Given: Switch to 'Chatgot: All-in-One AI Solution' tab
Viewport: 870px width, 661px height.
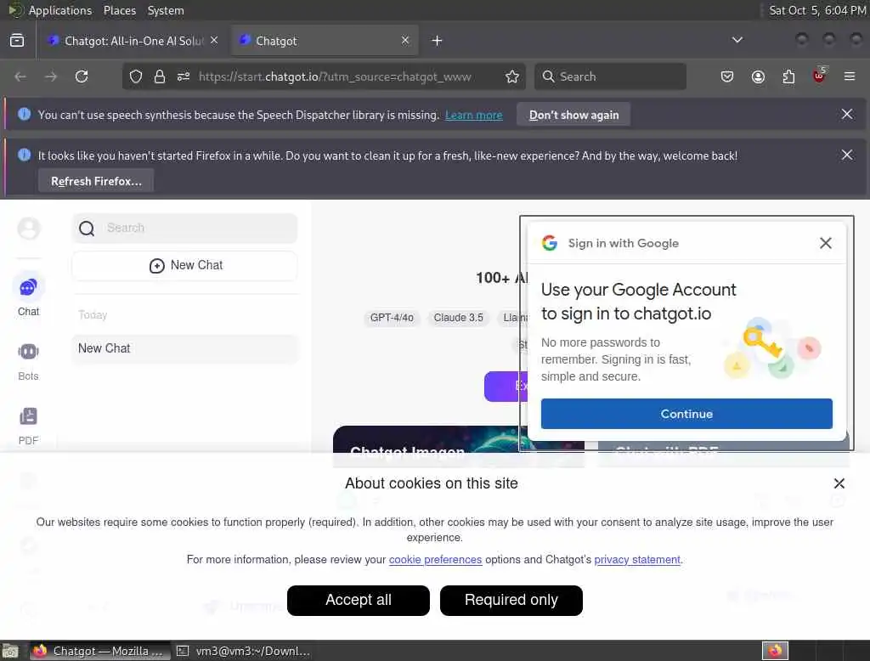Looking at the screenshot, I should click(133, 41).
